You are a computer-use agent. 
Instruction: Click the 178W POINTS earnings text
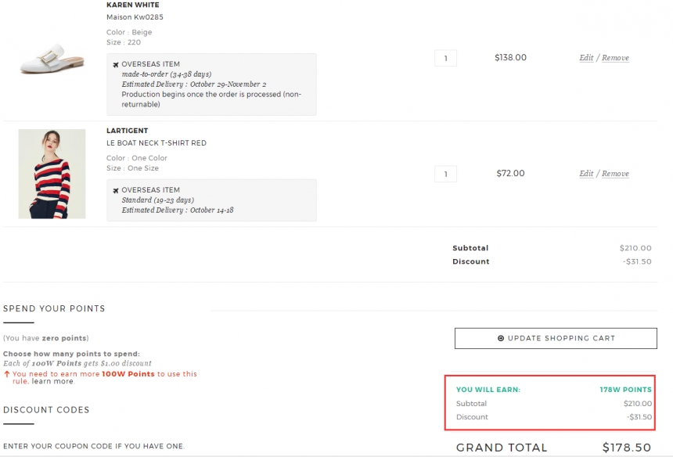tap(625, 390)
